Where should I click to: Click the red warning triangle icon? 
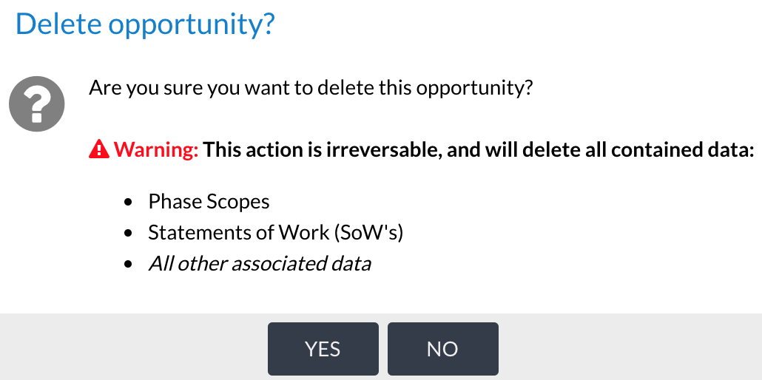click(x=98, y=150)
